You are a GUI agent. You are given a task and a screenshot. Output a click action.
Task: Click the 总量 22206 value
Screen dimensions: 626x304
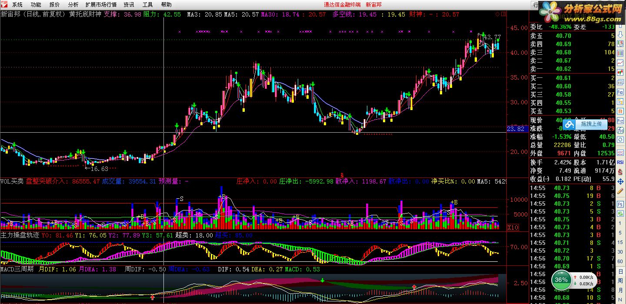coord(563,145)
